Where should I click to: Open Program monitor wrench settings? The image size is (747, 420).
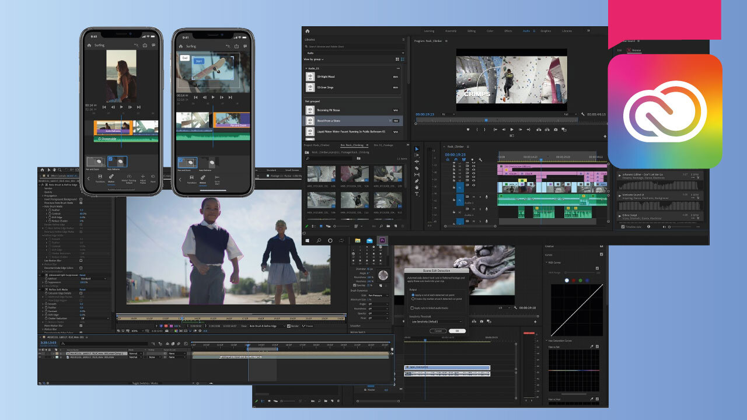[582, 114]
